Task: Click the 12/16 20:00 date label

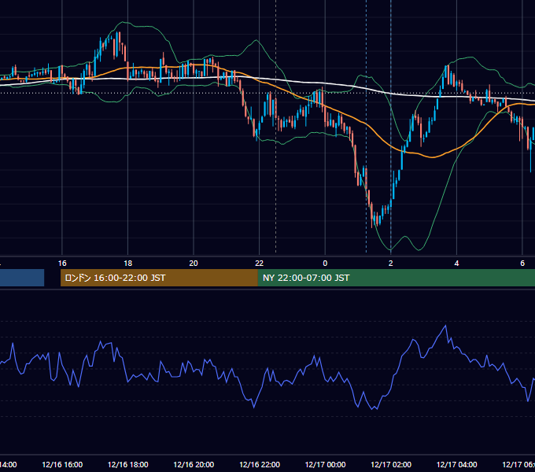Action: (x=194, y=465)
